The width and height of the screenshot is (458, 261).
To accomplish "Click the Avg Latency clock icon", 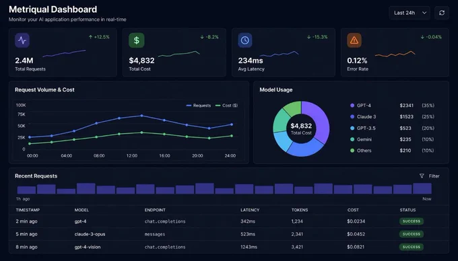I will click(245, 40).
